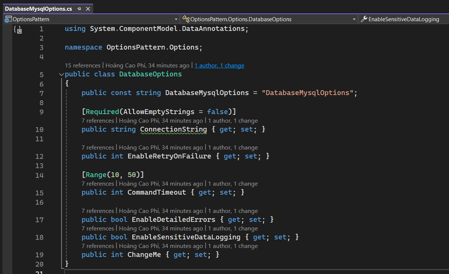Click line number 12 in the margin

click(x=40, y=156)
